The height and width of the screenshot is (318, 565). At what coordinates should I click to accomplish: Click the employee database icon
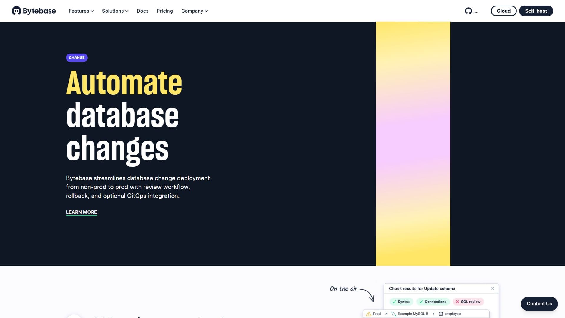click(441, 314)
